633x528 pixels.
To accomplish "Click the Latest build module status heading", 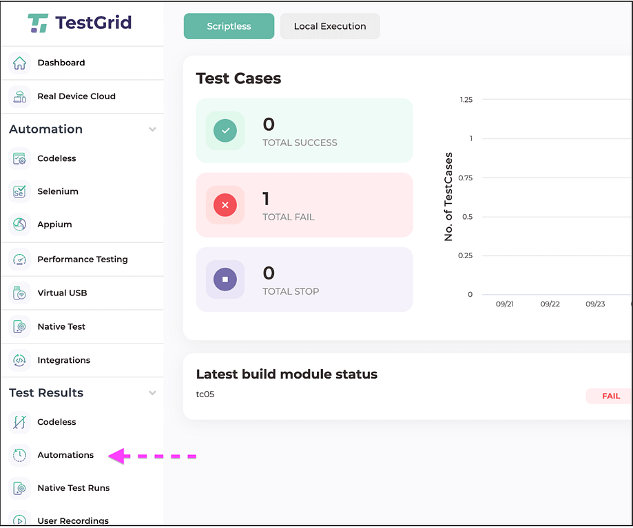I will (x=287, y=374).
